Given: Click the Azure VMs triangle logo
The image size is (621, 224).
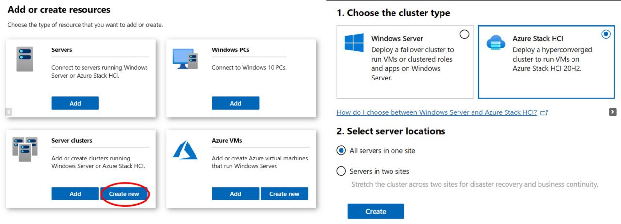Looking at the screenshot, I should pyautogui.click(x=185, y=150).
